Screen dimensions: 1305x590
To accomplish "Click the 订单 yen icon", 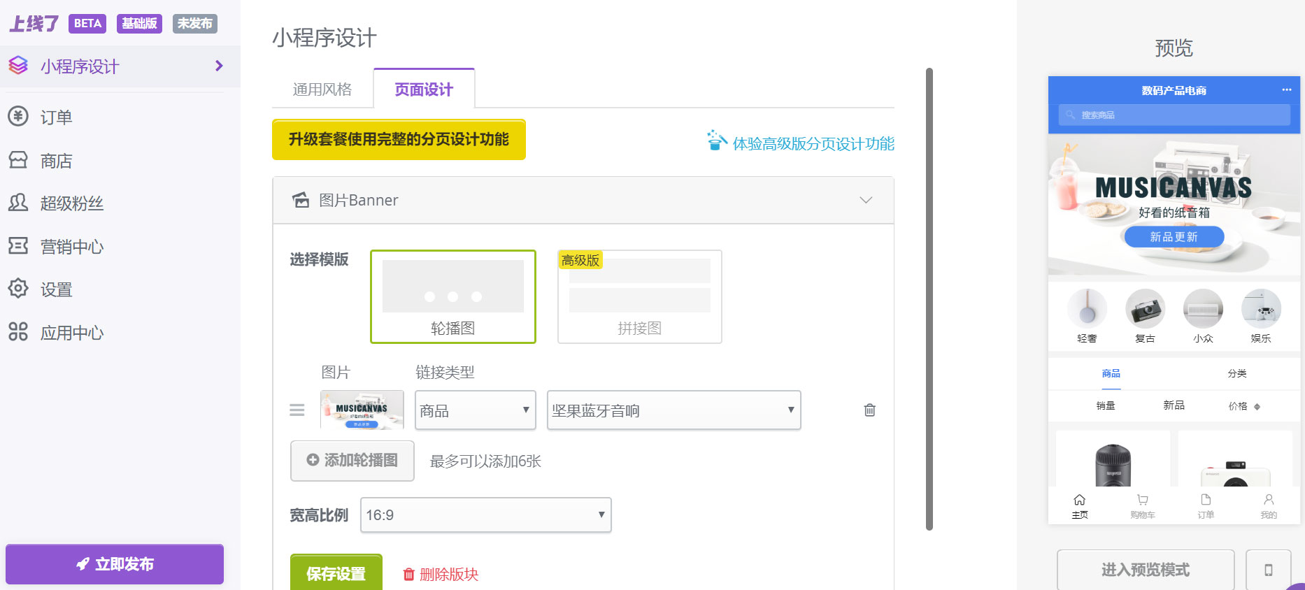I will pyautogui.click(x=18, y=116).
